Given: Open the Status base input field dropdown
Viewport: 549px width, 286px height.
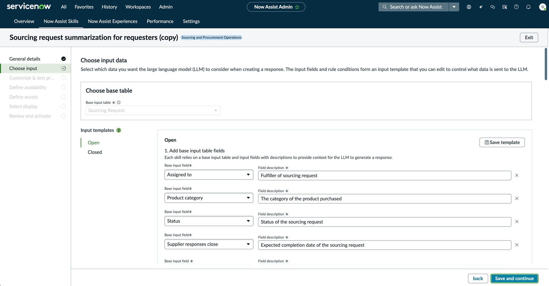Looking at the screenshot, I should (x=209, y=221).
